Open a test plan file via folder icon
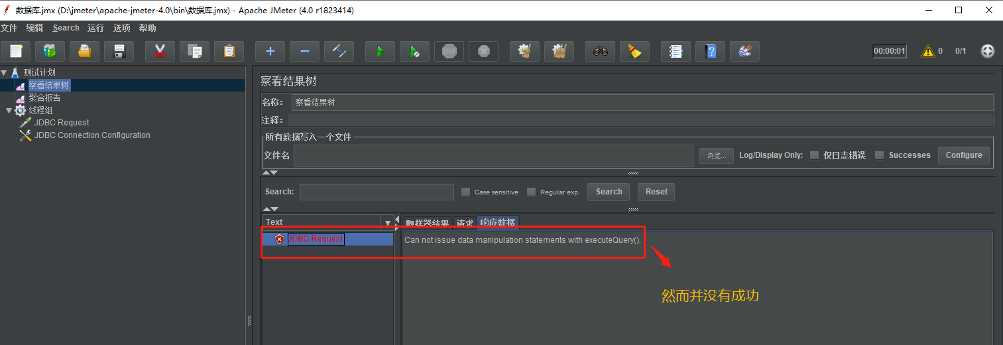Viewport: 1003px width, 345px height. tap(85, 51)
